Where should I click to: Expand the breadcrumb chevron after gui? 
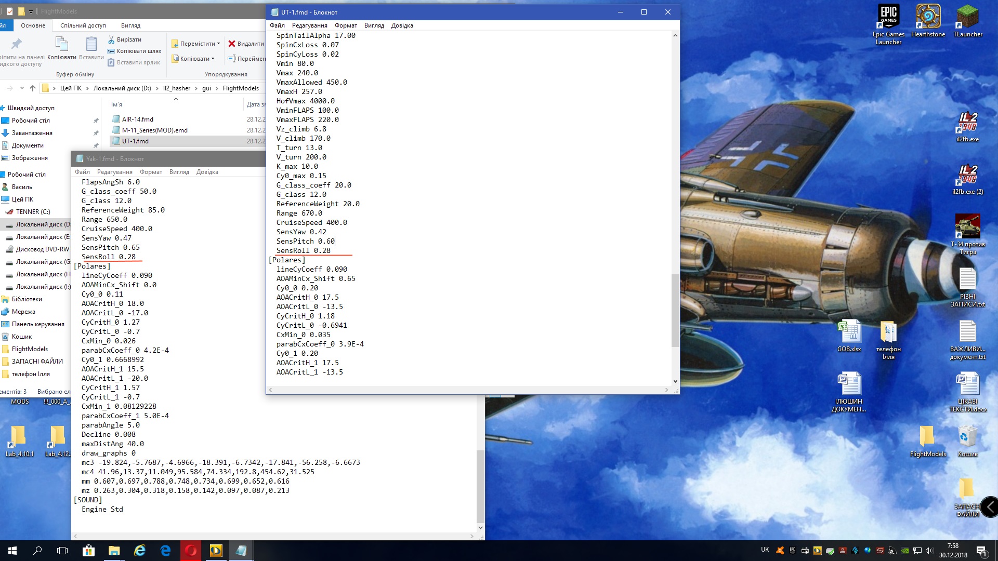tap(217, 88)
